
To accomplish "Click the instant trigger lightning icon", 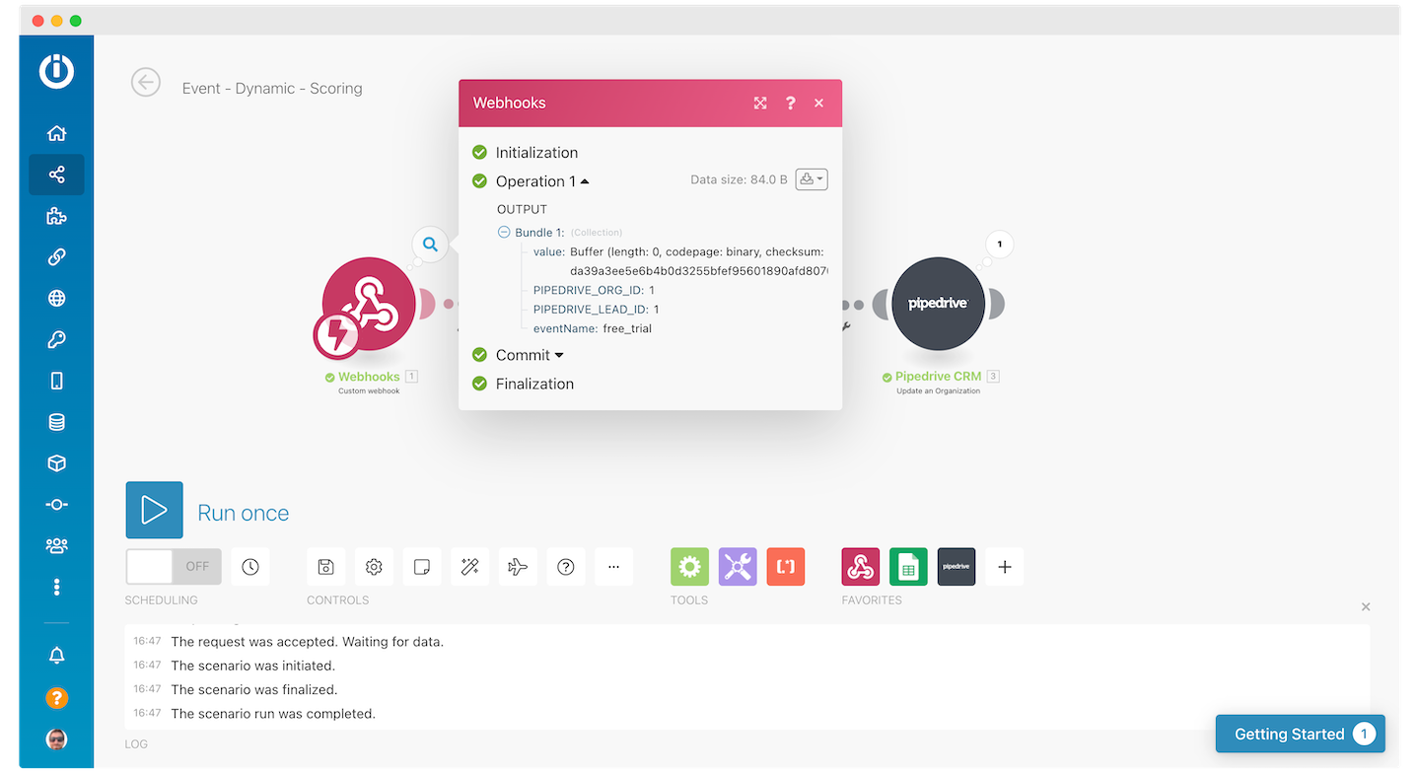I will click(336, 335).
